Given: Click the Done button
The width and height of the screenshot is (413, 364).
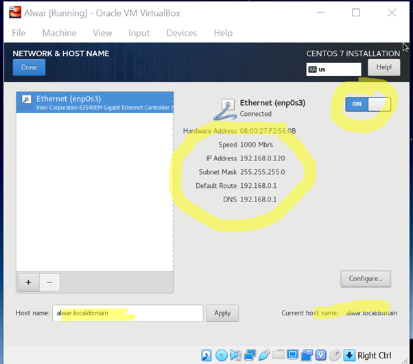Looking at the screenshot, I should coord(29,67).
